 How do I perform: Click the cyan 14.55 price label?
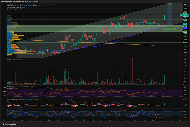tap(185, 24)
